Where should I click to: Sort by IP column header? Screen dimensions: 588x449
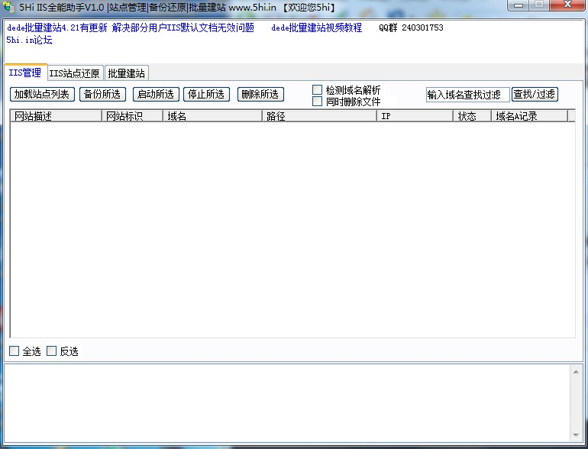click(415, 116)
